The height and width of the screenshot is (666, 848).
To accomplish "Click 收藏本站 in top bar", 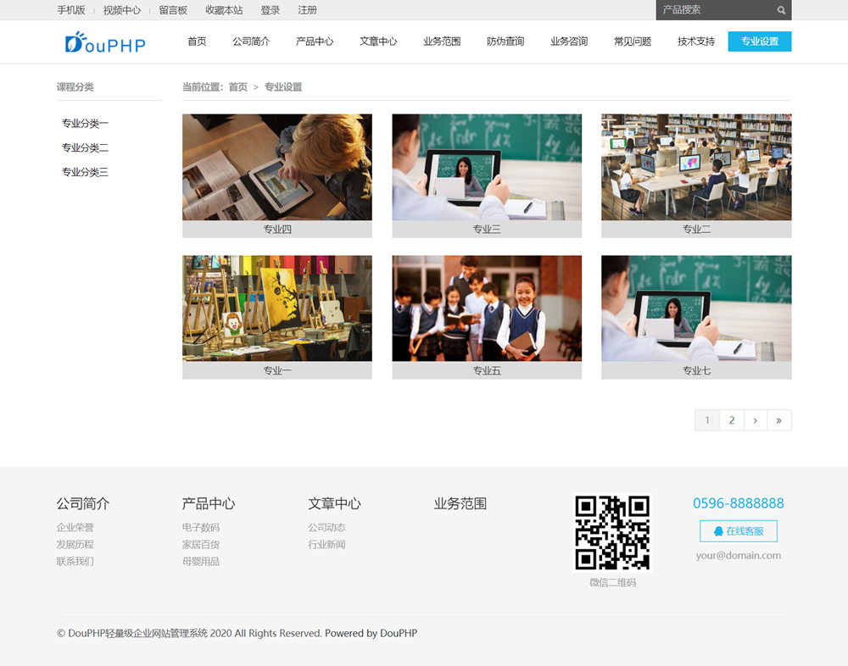I will click(x=224, y=9).
